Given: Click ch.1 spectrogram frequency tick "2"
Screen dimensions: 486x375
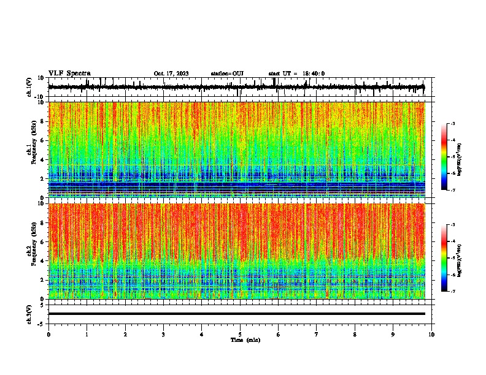Looking at the screenshot, I should [x=42, y=178].
